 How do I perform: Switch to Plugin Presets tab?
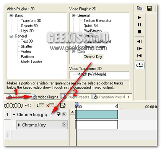pyautogui.click(x=76, y=97)
